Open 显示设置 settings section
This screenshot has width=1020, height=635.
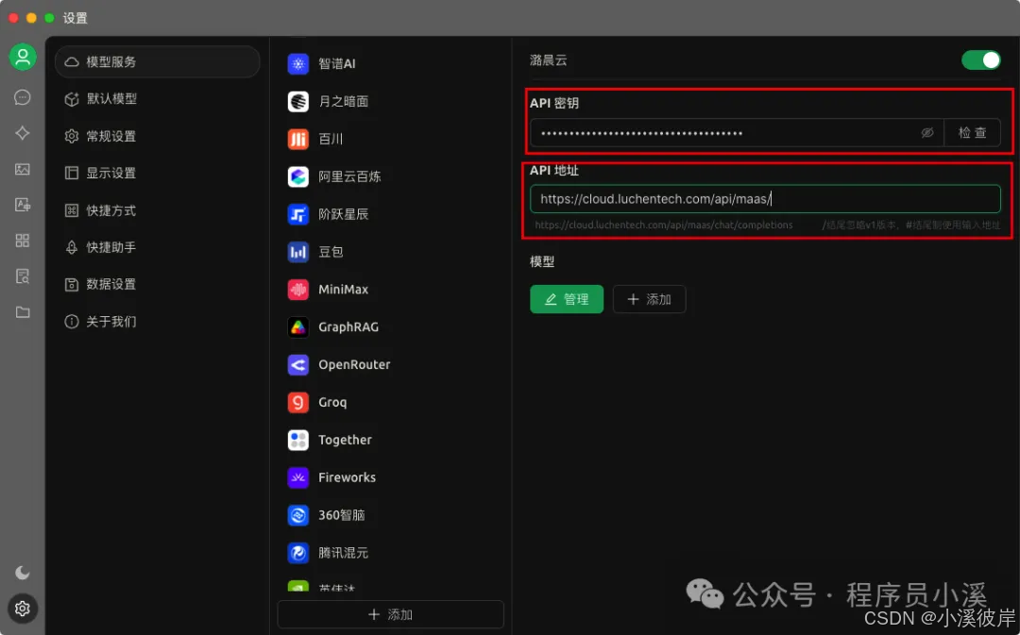(x=158, y=173)
